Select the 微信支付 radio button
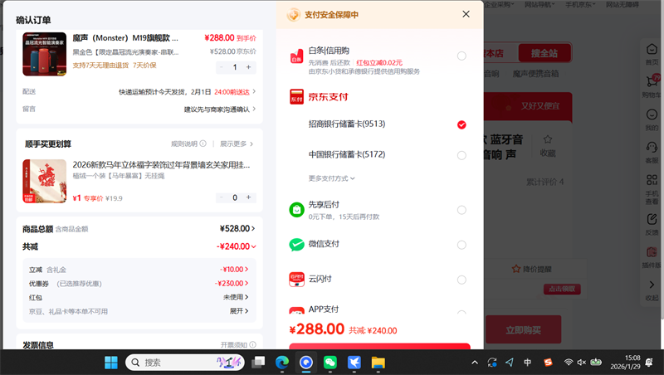Viewport: 664px width, 375px height. point(461,245)
